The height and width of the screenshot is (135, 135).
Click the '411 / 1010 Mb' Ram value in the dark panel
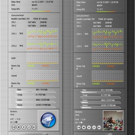[x=107, y=90]
